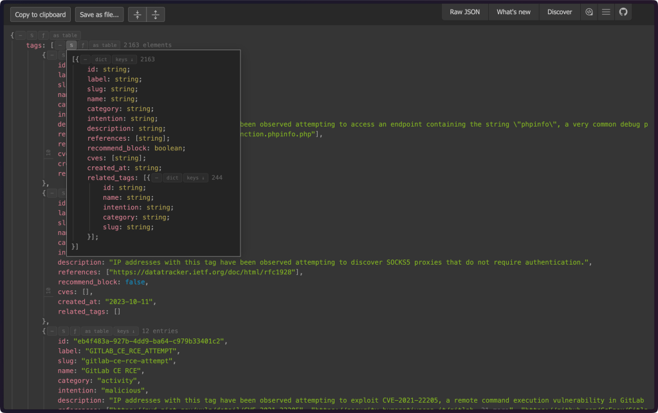Image resolution: width=658 pixels, height=413 pixels.
Task: Click Copy to clipboard button
Action: point(40,15)
